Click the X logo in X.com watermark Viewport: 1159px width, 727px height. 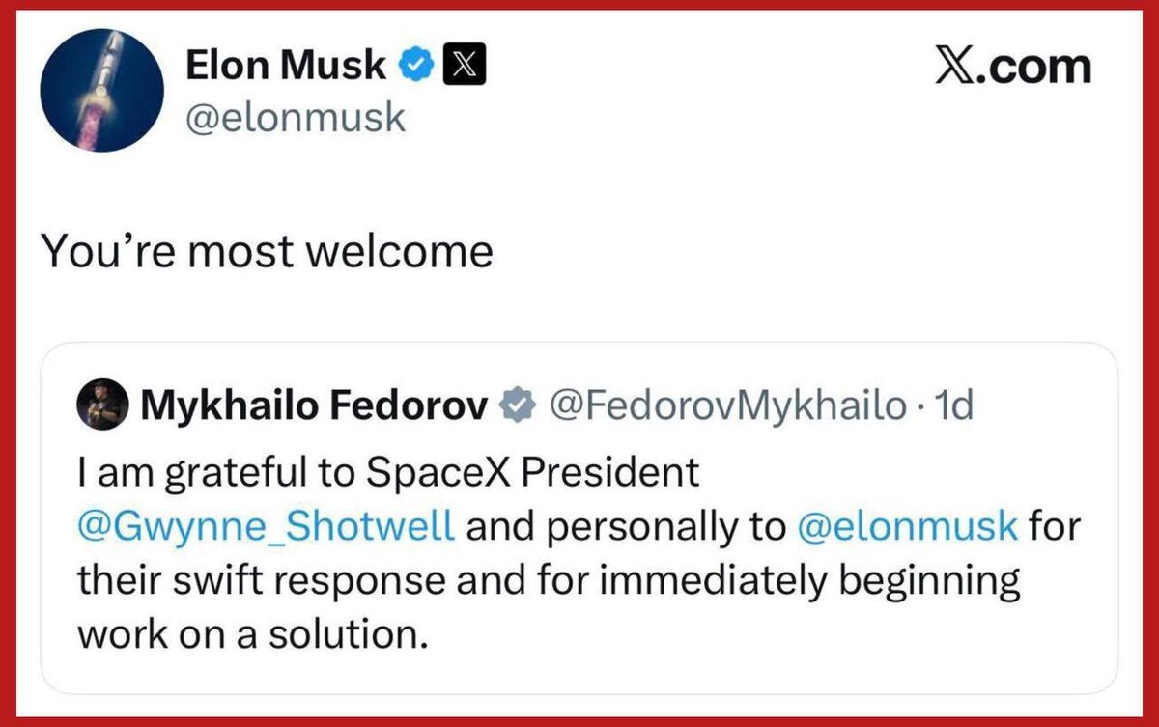point(959,67)
